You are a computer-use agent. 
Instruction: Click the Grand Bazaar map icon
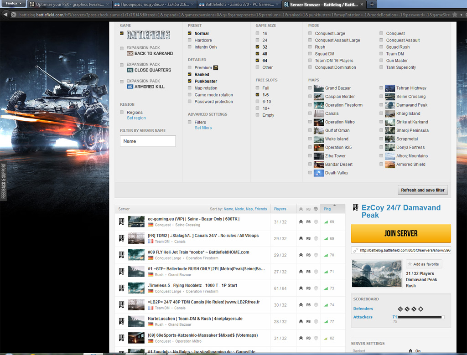pos(319,88)
